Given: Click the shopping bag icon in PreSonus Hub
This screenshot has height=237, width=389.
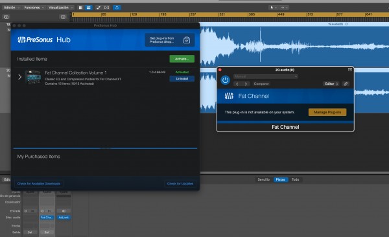Looking at the screenshot, I should (x=187, y=40).
